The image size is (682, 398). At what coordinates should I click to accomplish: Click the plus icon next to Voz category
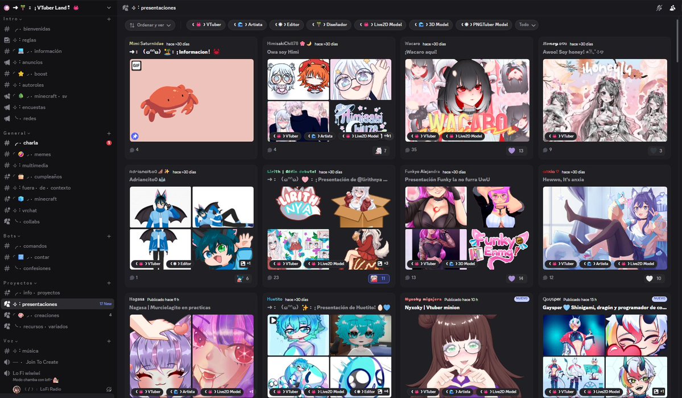108,340
